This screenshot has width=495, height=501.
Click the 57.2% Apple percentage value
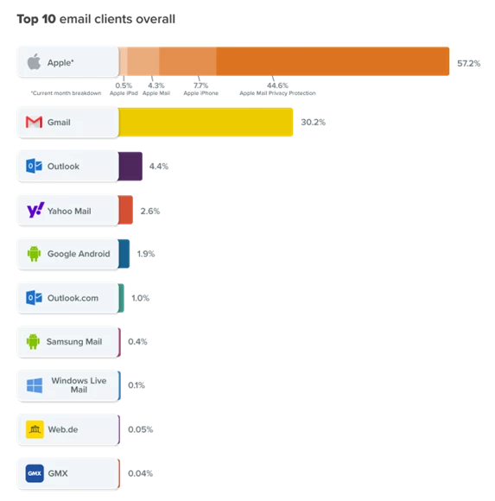point(468,63)
